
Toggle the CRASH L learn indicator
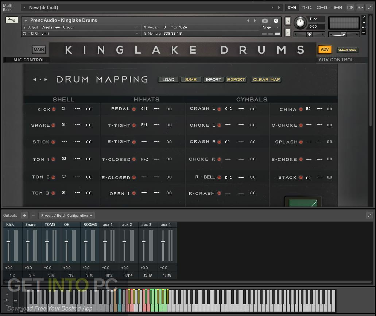219,109
